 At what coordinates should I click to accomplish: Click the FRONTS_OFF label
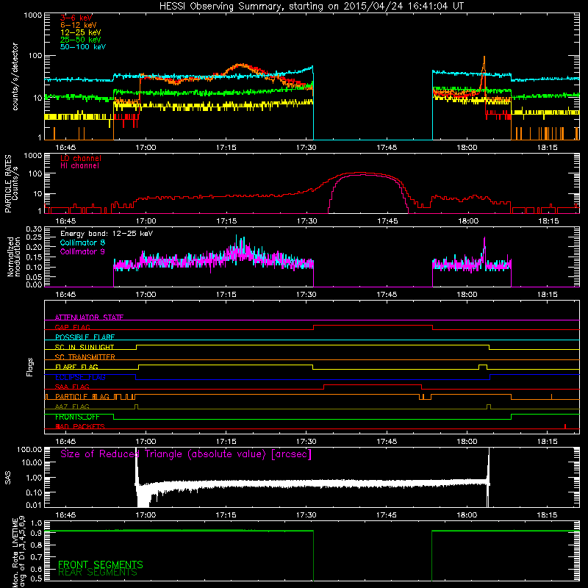[77, 417]
